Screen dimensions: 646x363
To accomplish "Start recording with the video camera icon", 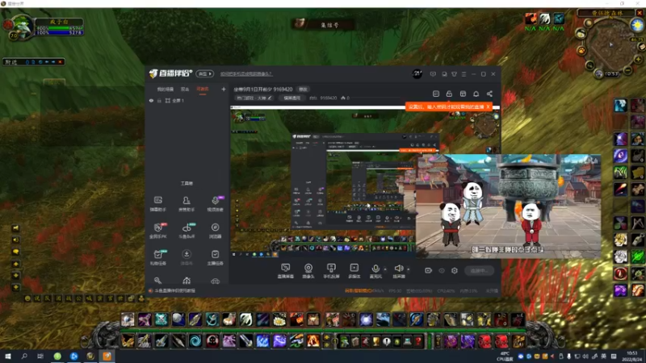I will pyautogui.click(x=429, y=270).
